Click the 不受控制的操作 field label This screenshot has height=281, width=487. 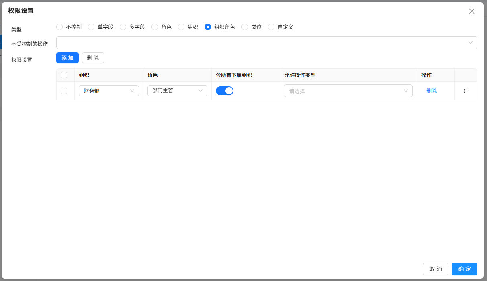(30, 44)
